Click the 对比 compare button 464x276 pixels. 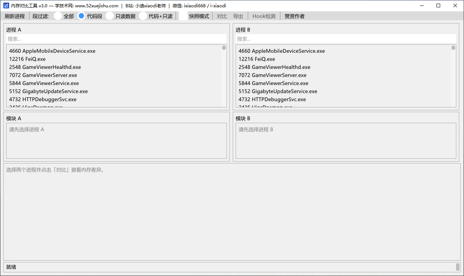[222, 16]
